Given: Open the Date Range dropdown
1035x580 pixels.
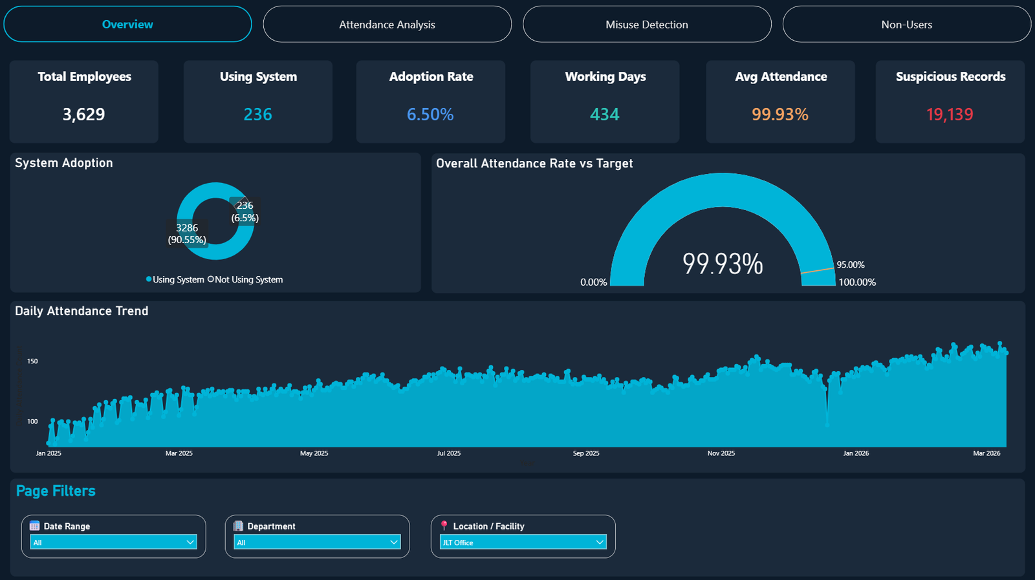Looking at the screenshot, I should pos(114,542).
